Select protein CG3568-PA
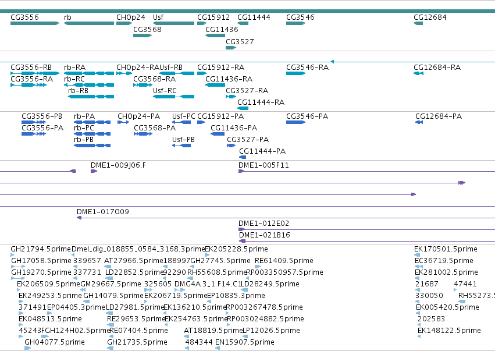 143,134
